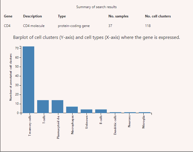Select the Type column header
Viewport: 193px width, 152px height.
62,16
